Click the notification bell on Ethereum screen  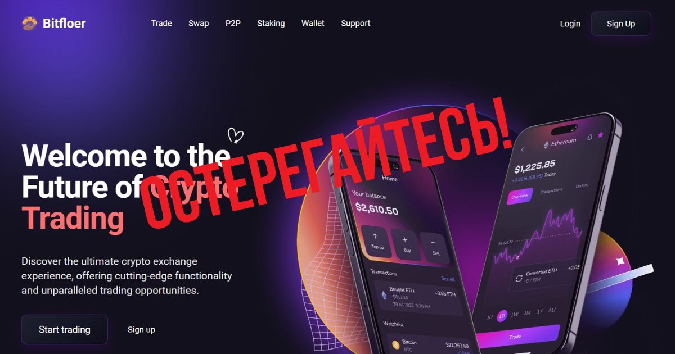pos(589,137)
